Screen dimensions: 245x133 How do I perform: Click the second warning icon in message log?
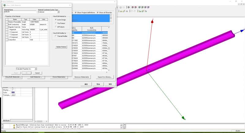click(14, 127)
